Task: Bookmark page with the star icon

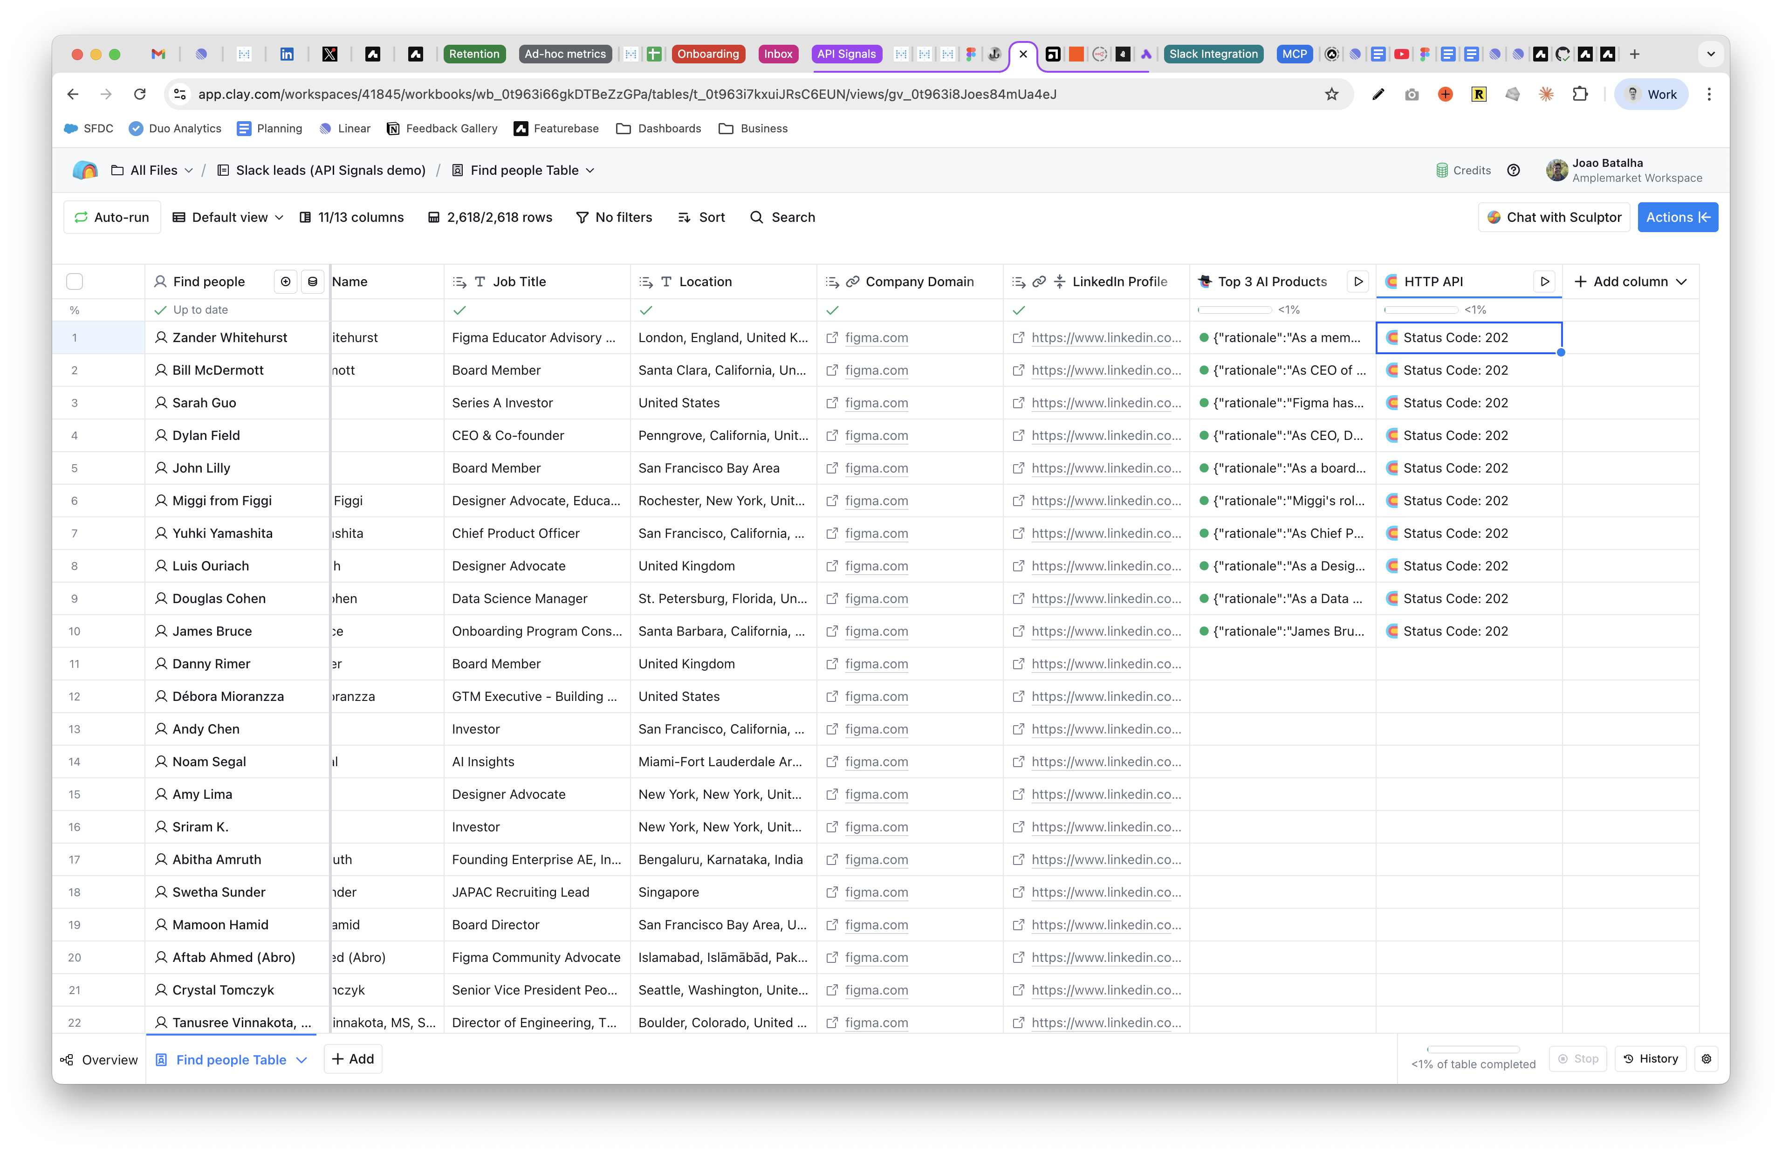Action: coord(1331,94)
